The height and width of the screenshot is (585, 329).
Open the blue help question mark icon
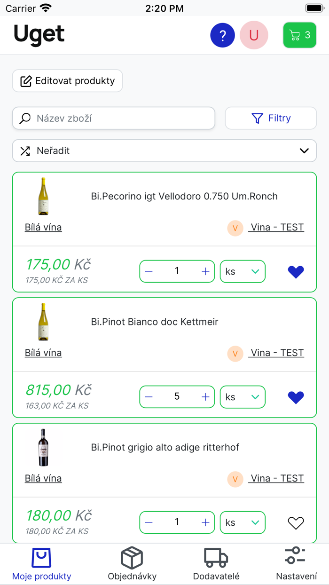pos(222,35)
